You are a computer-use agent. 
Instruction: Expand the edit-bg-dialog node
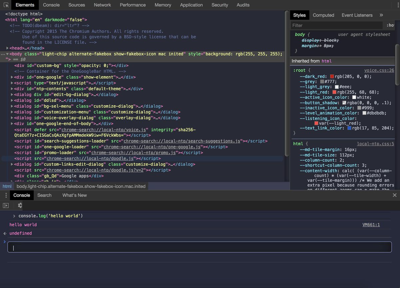tap(12, 95)
